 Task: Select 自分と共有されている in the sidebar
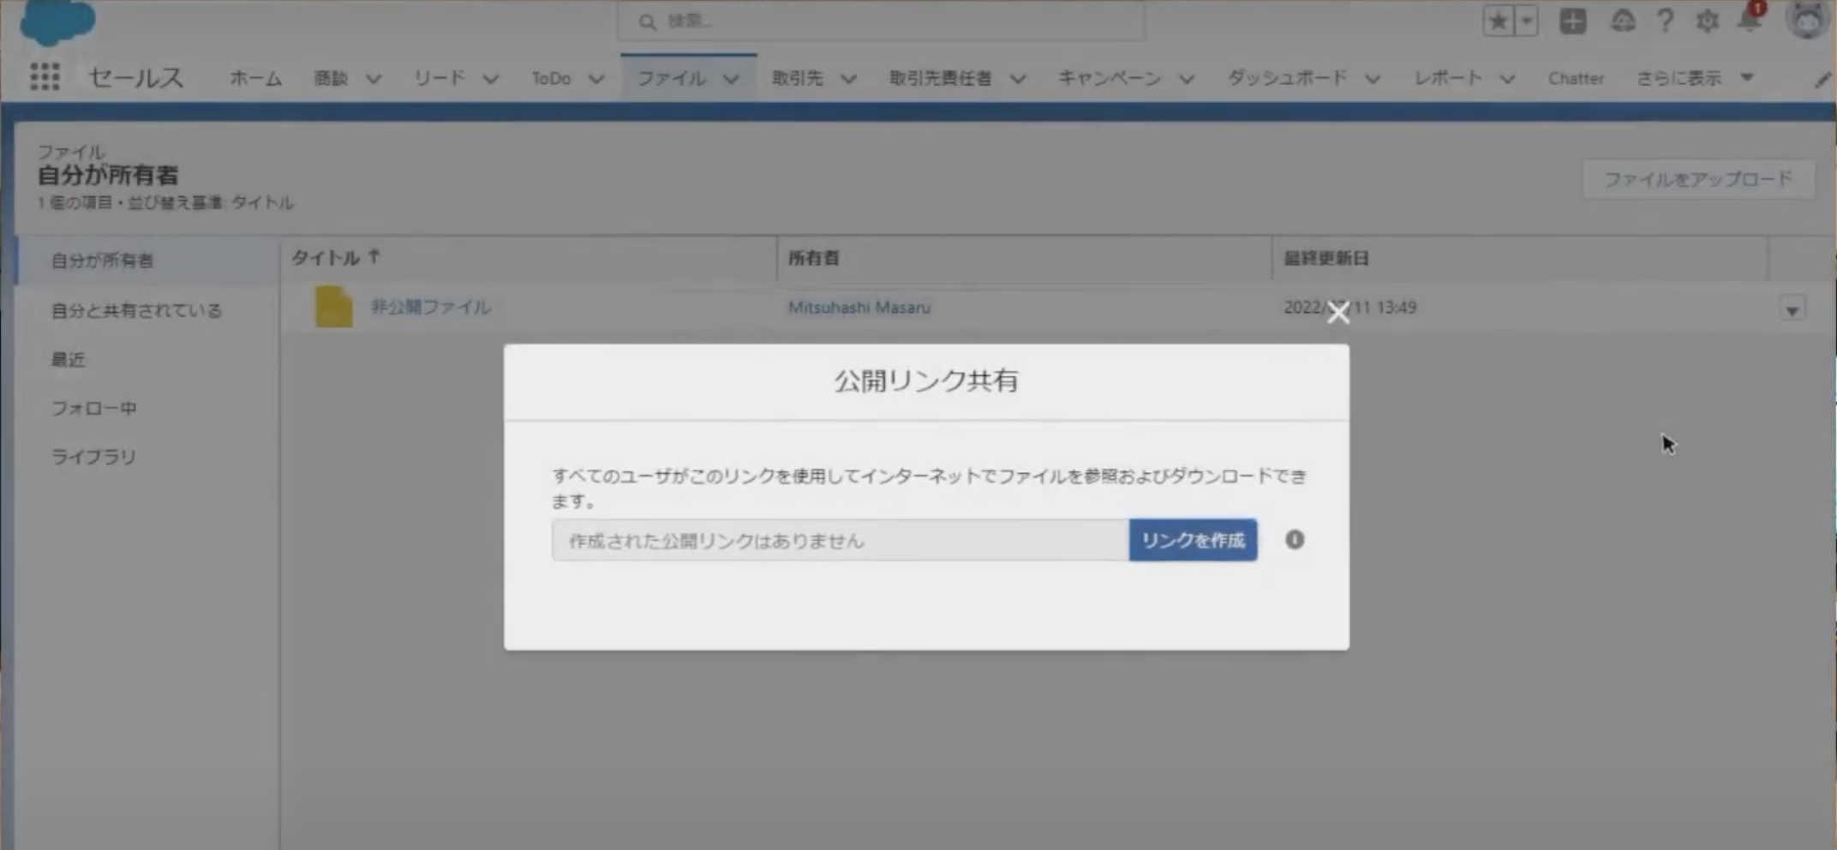[x=136, y=310]
